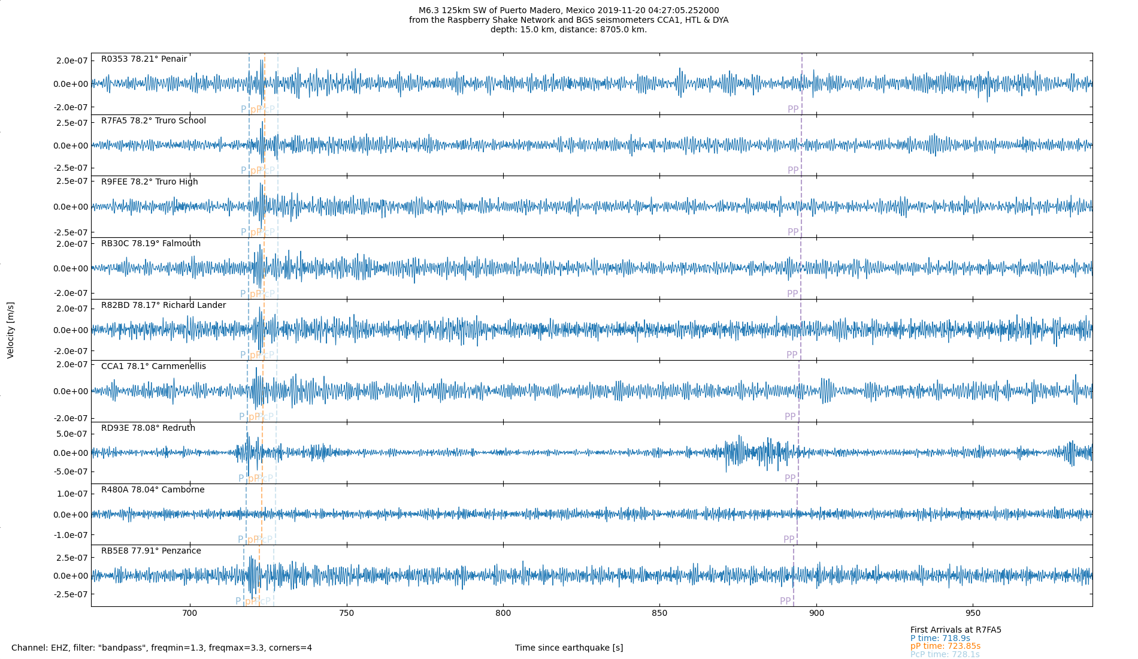The width and height of the screenshot is (1138, 659).
Task: Select the "0.0e+00" y-tick in the Camborne panel
Action: pyautogui.click(x=71, y=515)
